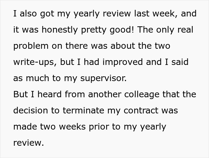
Task: Click the word "improved"
Action: click(x=125, y=62)
